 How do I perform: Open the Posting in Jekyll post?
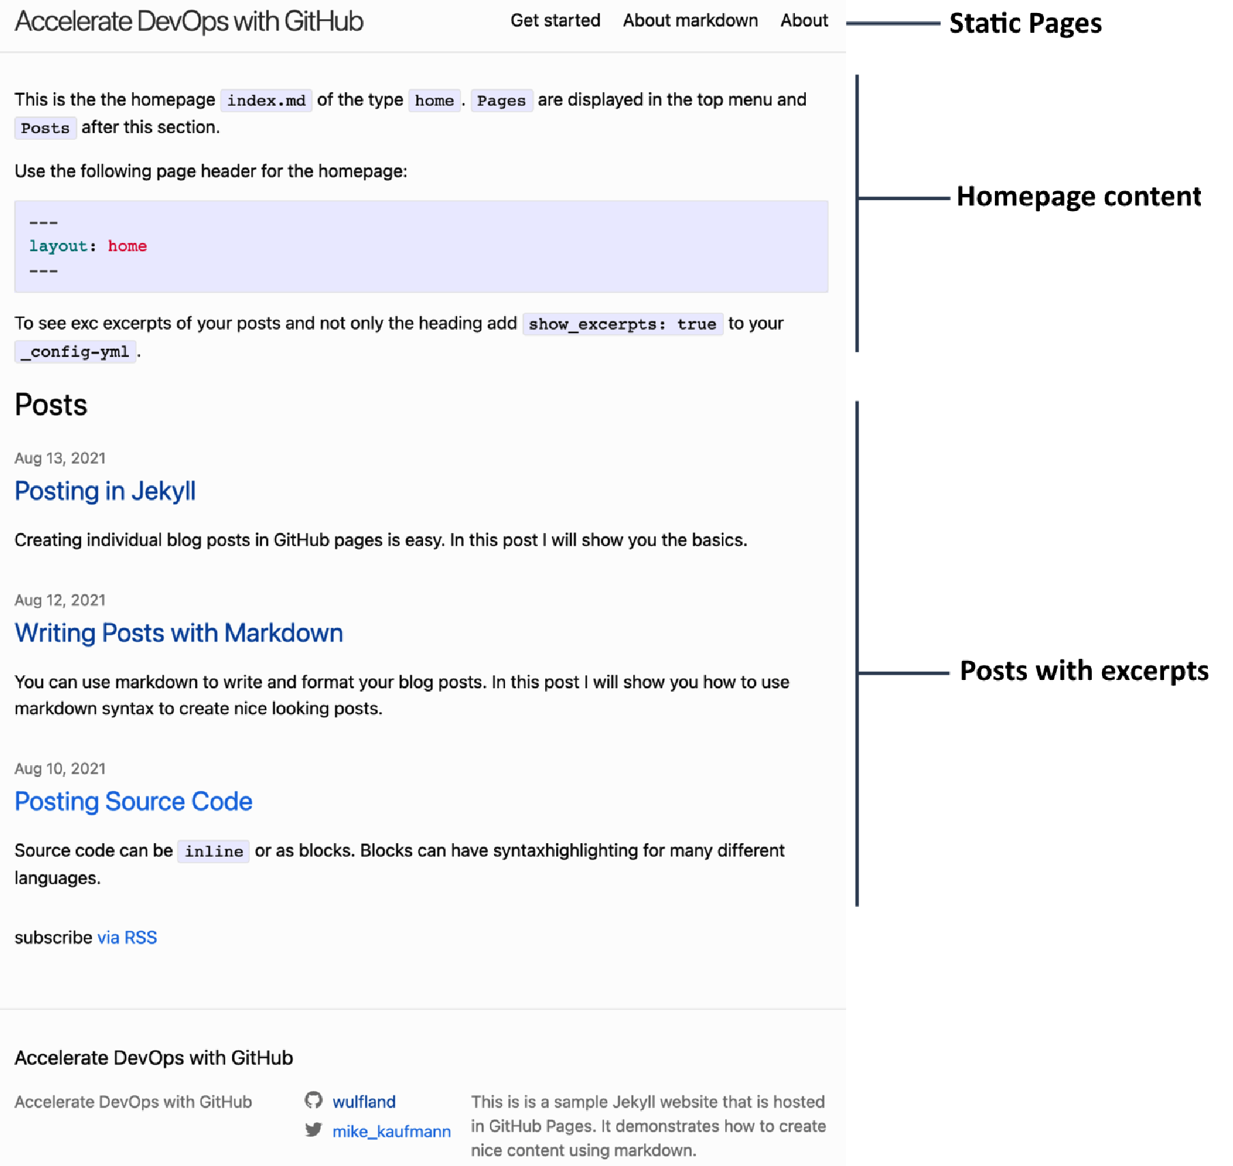[x=105, y=491]
